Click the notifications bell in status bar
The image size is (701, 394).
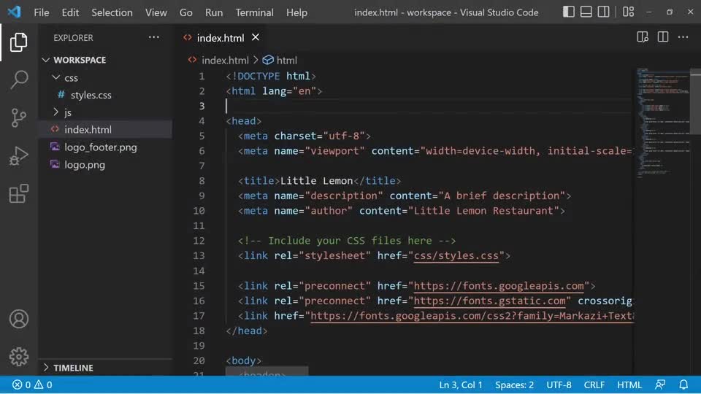click(x=683, y=385)
